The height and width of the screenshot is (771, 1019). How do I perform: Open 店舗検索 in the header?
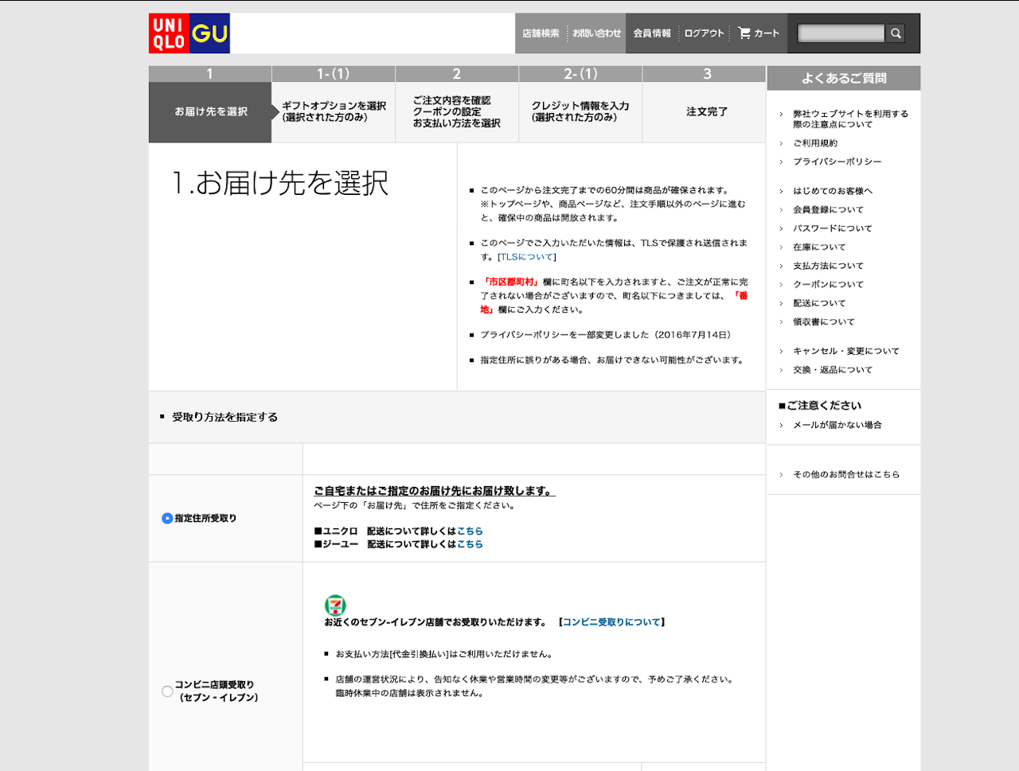pos(541,33)
